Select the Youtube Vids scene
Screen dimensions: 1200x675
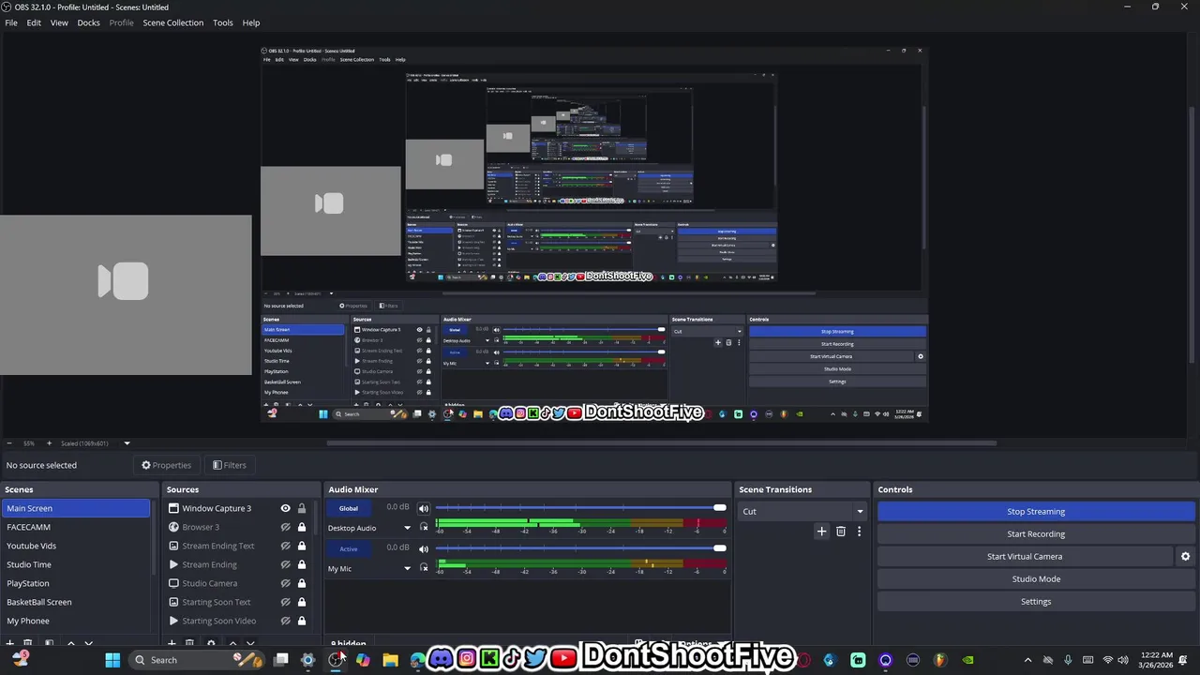point(75,546)
